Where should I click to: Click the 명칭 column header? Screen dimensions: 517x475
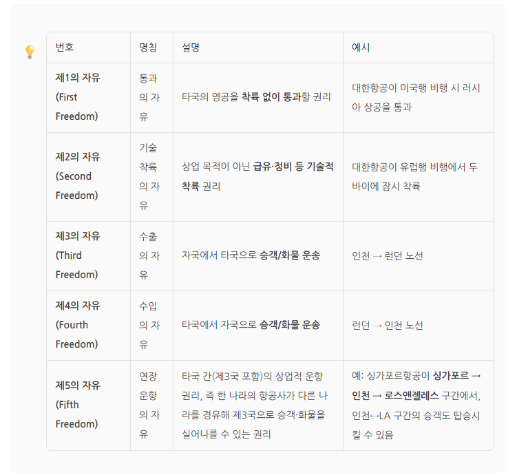point(148,47)
